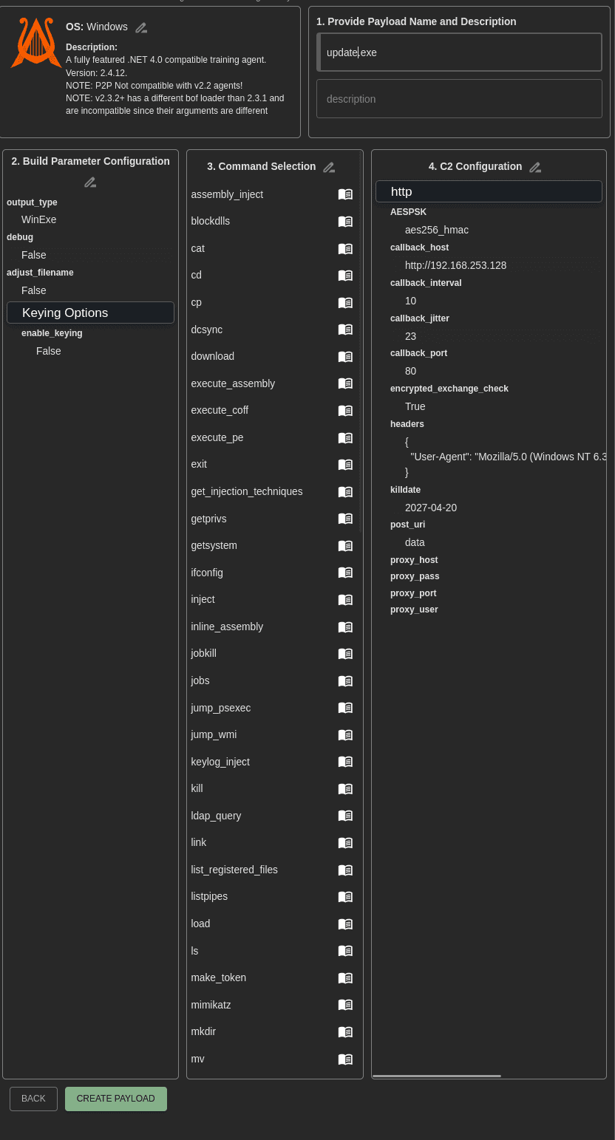Focus the payload description input field
Viewport: 615px width, 1140px height.
[x=459, y=99]
